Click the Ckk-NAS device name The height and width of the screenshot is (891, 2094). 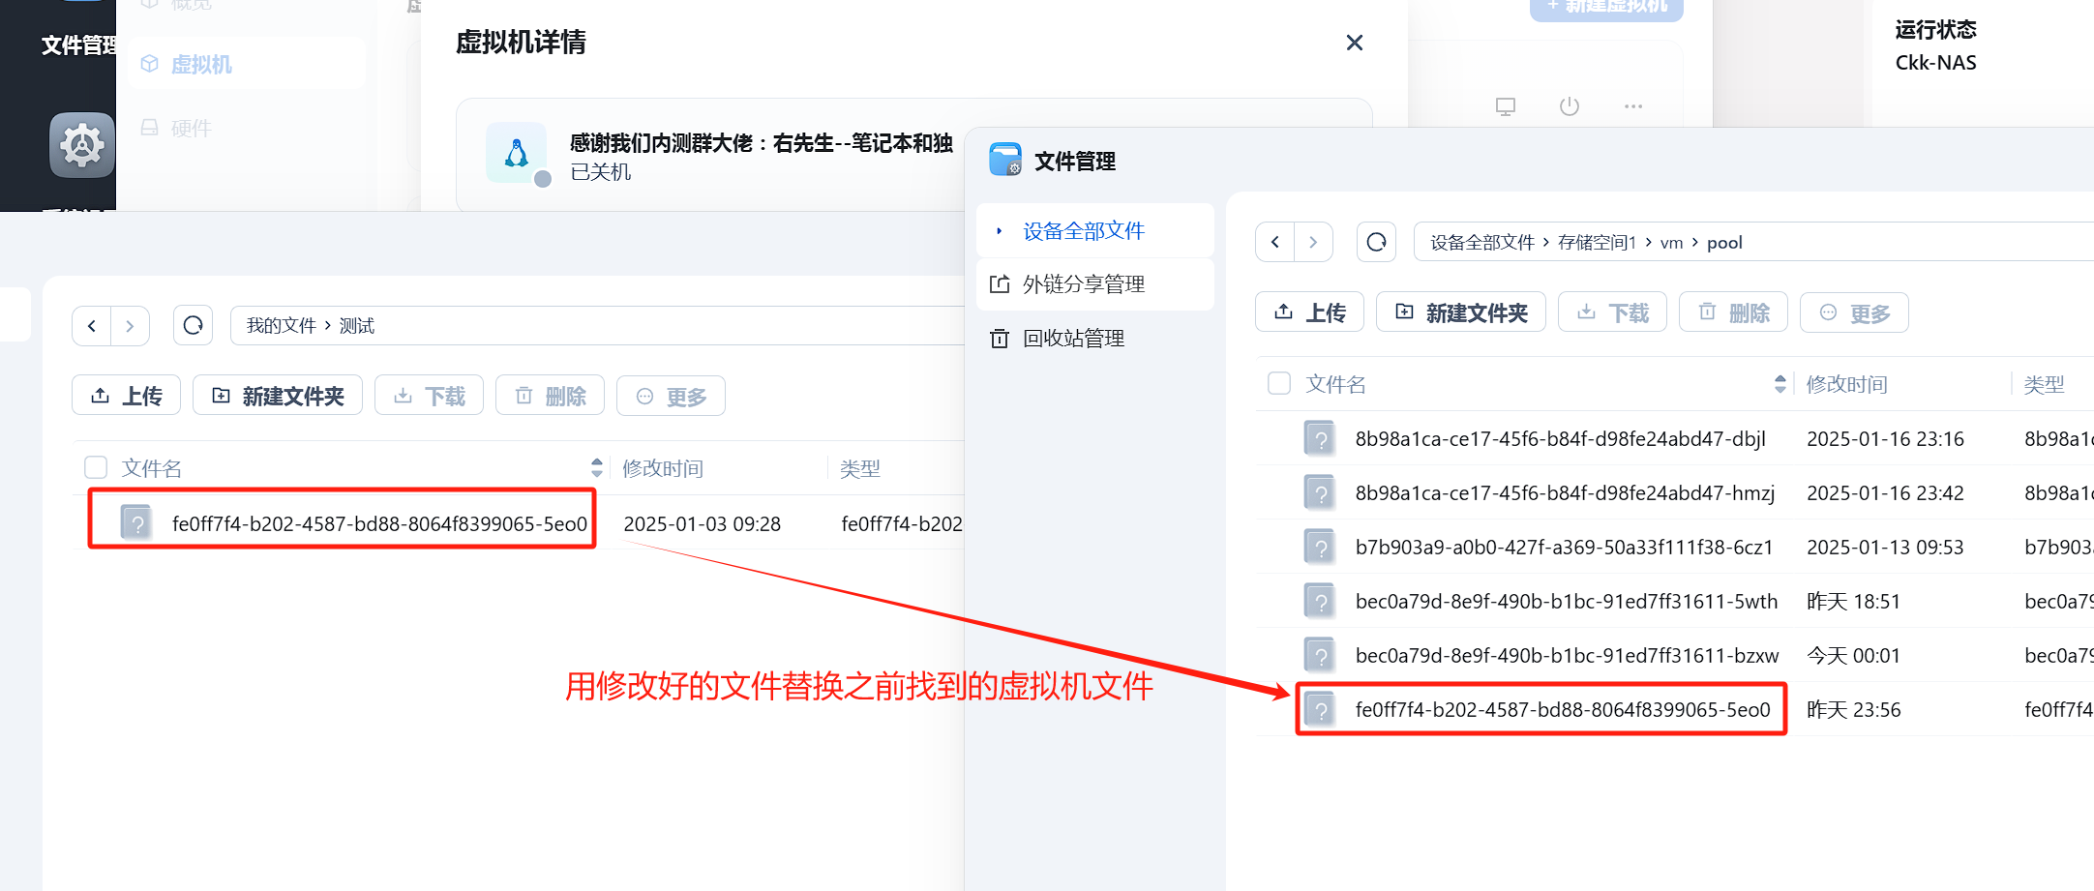click(1935, 63)
